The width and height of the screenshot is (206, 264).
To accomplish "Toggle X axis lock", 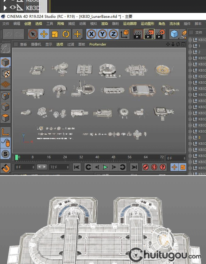I will [91, 34].
